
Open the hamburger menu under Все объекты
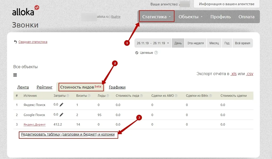15,75
